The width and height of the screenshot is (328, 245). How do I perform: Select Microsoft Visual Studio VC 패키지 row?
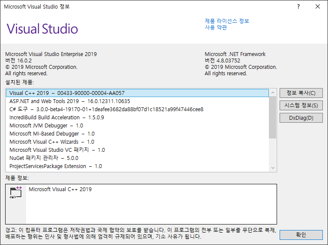pyautogui.click(x=137, y=150)
